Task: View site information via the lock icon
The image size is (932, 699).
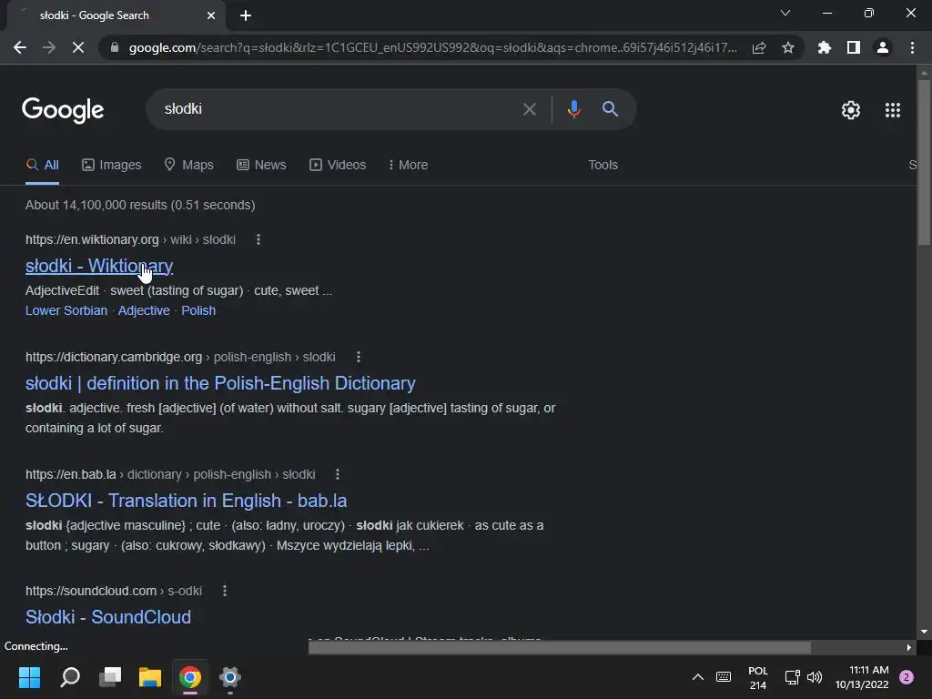Action: click(x=115, y=47)
